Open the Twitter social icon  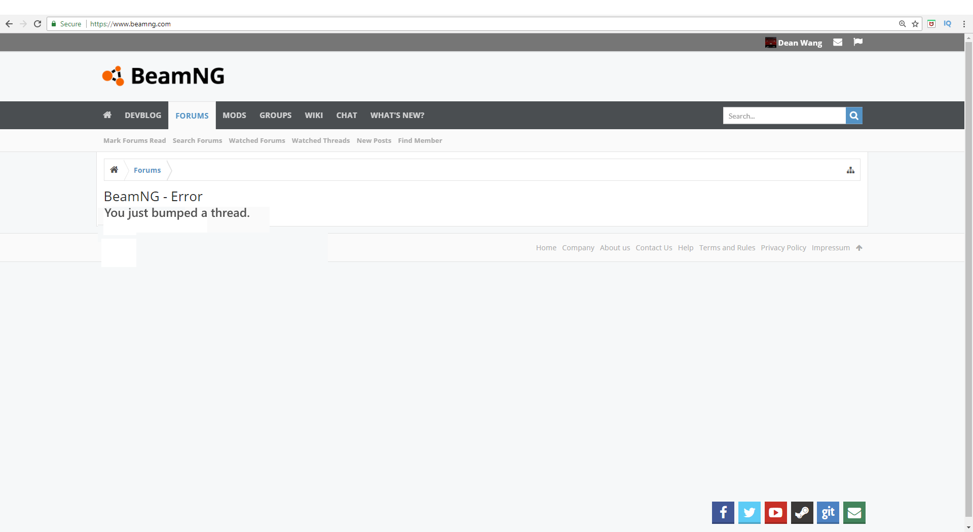coord(750,513)
